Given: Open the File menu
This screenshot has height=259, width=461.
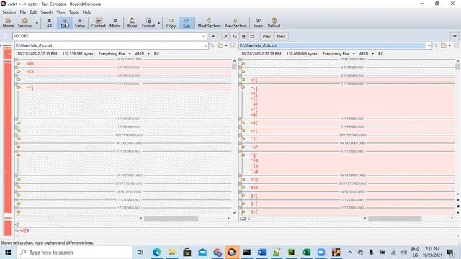Looking at the screenshot, I should coord(23,12).
